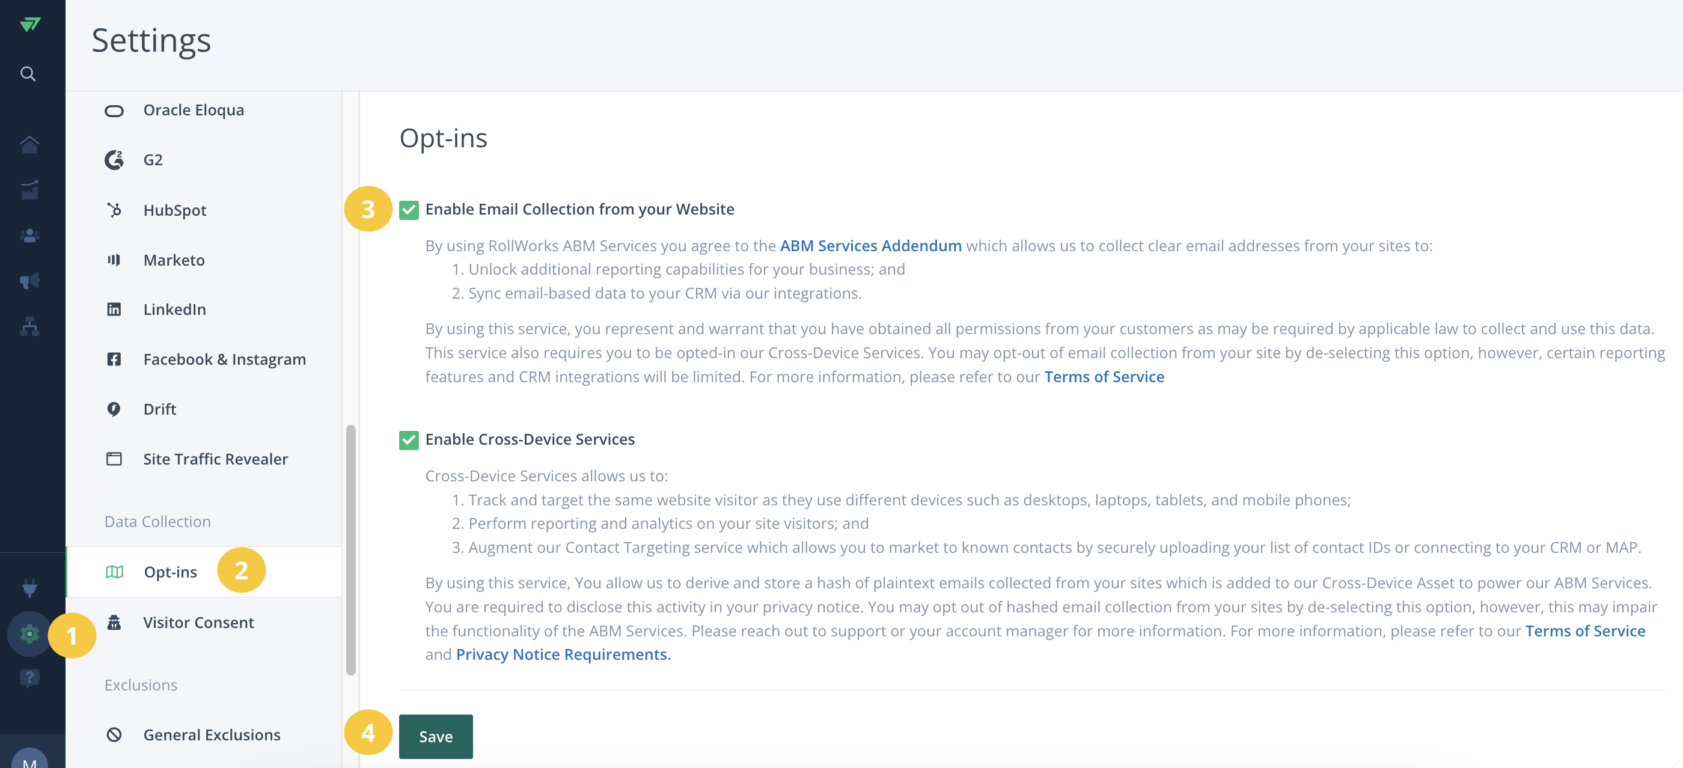The width and height of the screenshot is (1683, 768).
Task: Click the "Enable Cross-Device Services" label text
Action: tap(530, 439)
